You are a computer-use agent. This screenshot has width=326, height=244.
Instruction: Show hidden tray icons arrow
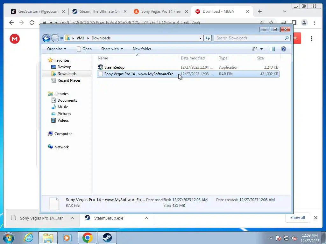coord(271,238)
